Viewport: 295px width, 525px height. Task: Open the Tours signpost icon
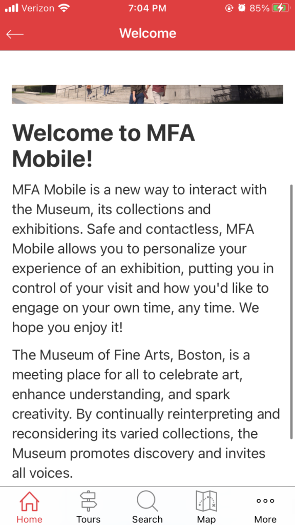pyautogui.click(x=88, y=501)
